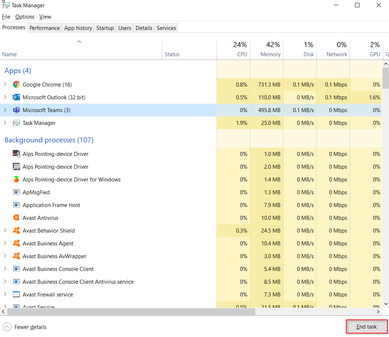Expand the Task Manager process row
This screenshot has height=337, width=389.
5,123
